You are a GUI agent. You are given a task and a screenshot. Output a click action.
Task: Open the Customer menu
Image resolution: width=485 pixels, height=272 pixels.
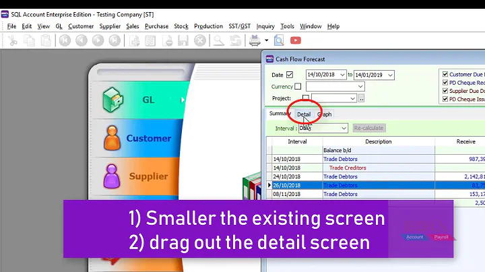click(81, 26)
